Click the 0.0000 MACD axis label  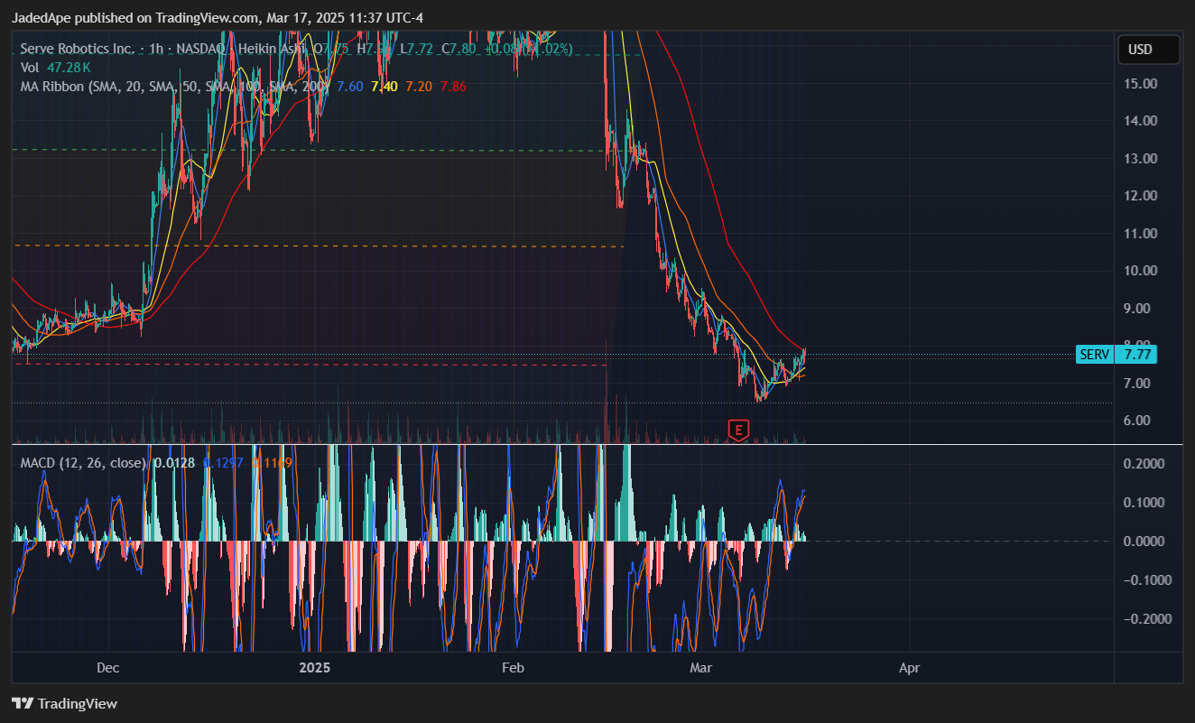pos(1144,542)
